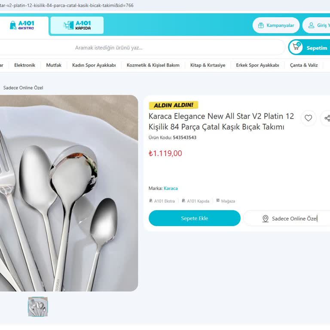This screenshot has height=330, width=330.
Task: Open Erkek Spor Ayakkabı category
Action: click(x=257, y=65)
